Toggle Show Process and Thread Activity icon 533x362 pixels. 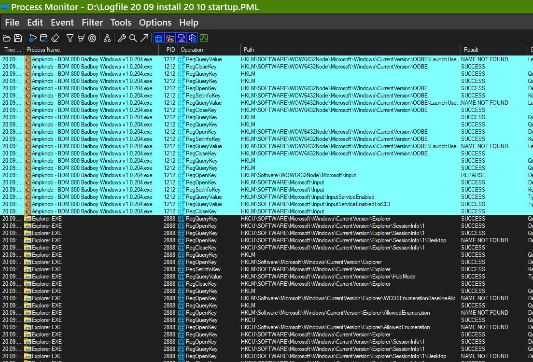193,38
